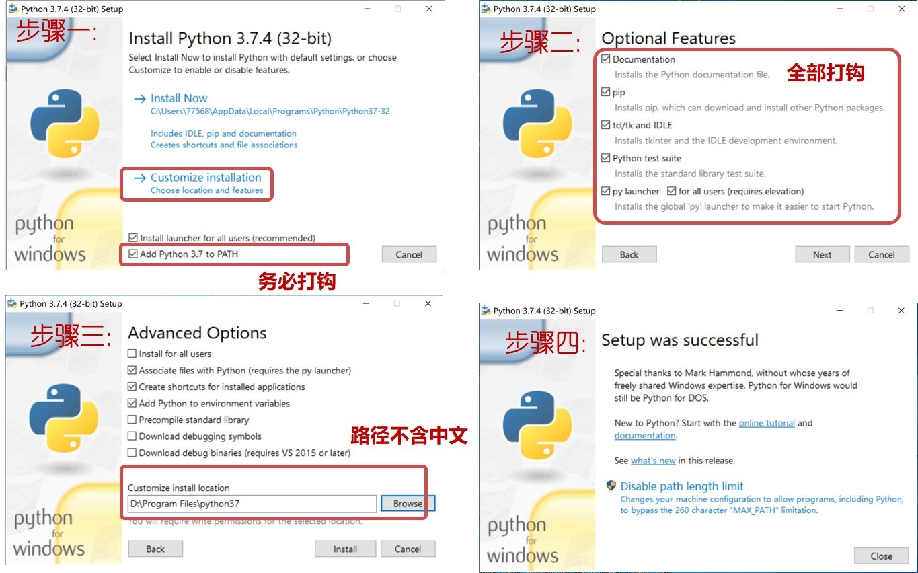This screenshot has height=573, width=918.
Task: Click title bar icon of Install Python window
Action: point(13,9)
